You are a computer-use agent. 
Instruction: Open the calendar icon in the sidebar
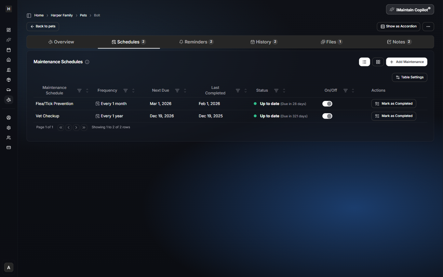[9, 50]
